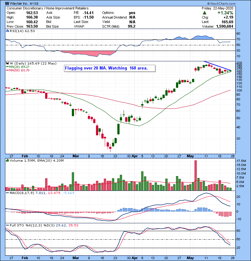
Task: Click the Volume figure 1,590,684
Action: pos(225,26)
